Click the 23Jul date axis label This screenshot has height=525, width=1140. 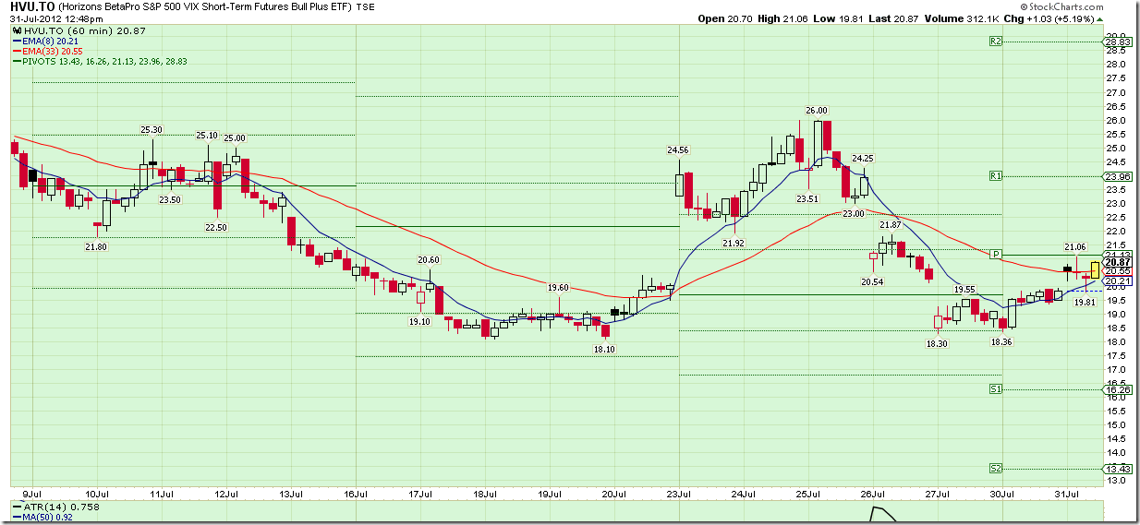(x=679, y=494)
